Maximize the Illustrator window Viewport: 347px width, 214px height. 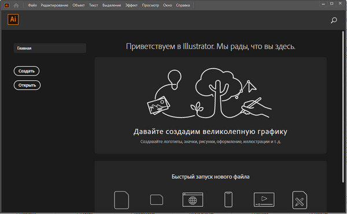(332, 3)
